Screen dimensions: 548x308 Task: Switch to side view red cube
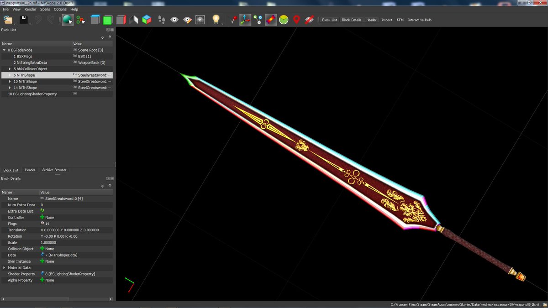[x=121, y=20]
